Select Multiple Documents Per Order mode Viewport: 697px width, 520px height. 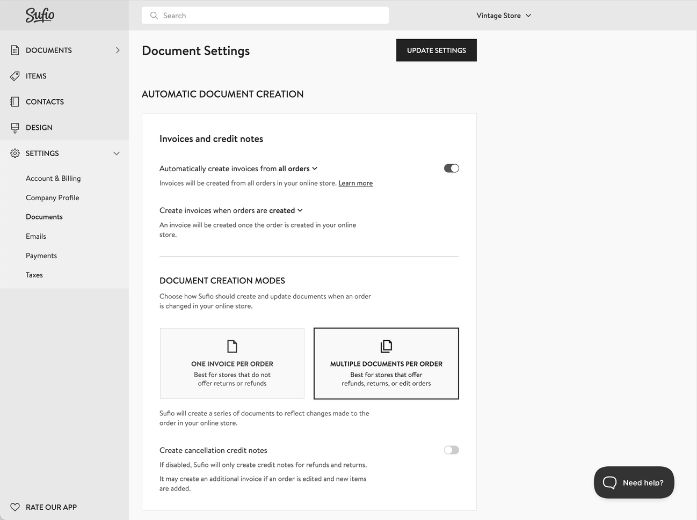(386, 363)
